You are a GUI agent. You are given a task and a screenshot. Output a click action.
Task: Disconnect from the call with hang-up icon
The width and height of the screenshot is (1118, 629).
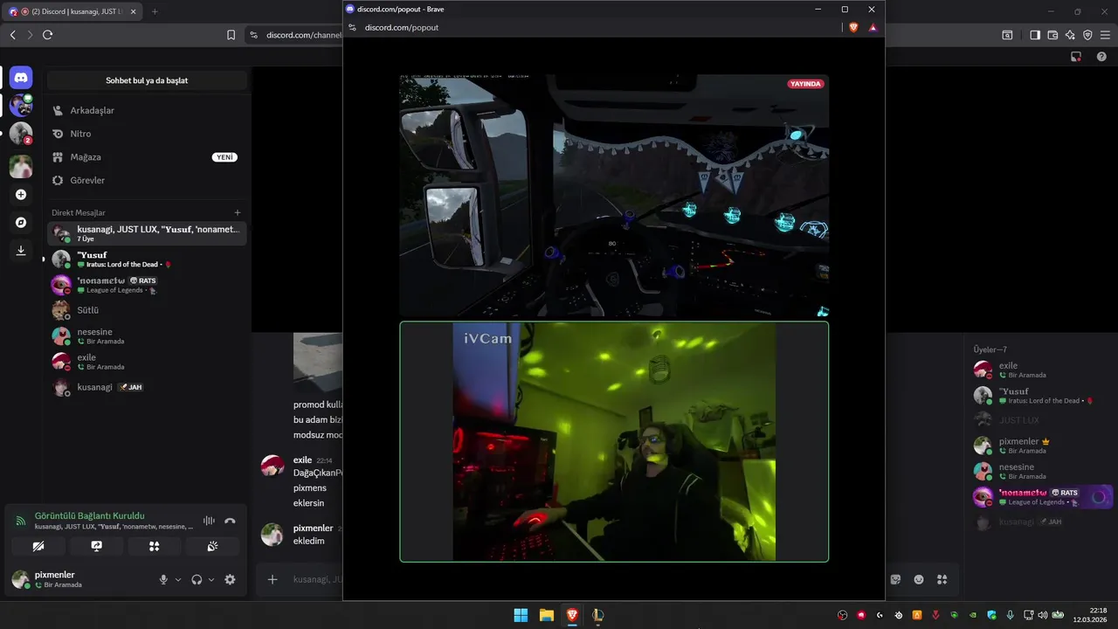230,521
